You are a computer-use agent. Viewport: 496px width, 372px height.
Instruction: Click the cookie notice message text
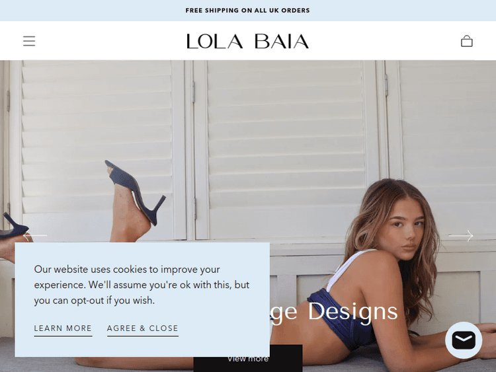tap(142, 285)
